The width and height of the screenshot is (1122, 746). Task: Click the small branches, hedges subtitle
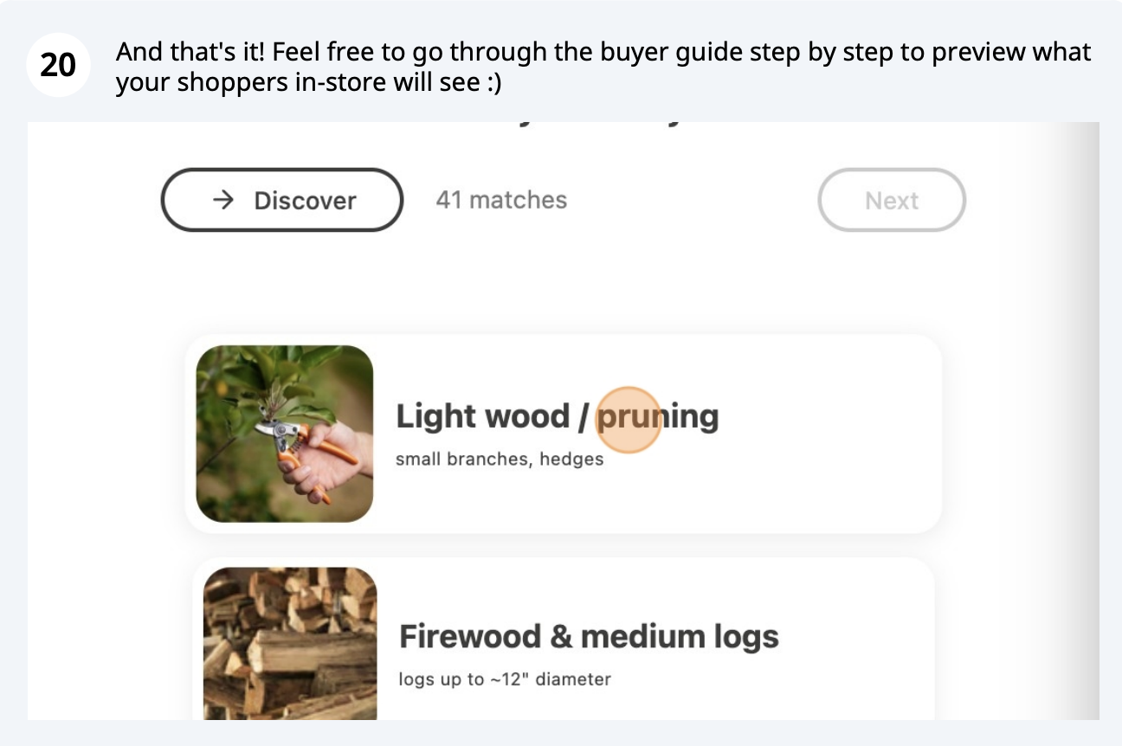(500, 459)
